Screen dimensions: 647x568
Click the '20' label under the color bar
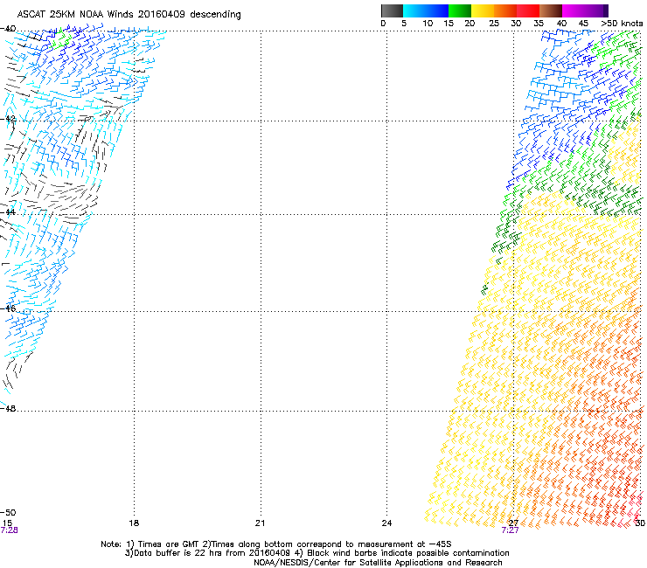tap(470, 24)
